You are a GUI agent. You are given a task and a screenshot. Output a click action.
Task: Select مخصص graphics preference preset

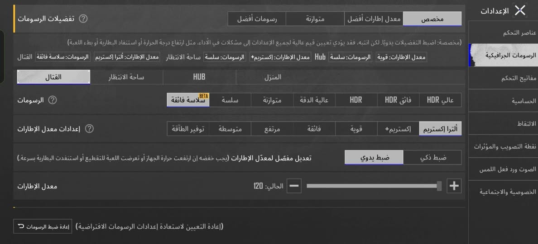tap(432, 19)
